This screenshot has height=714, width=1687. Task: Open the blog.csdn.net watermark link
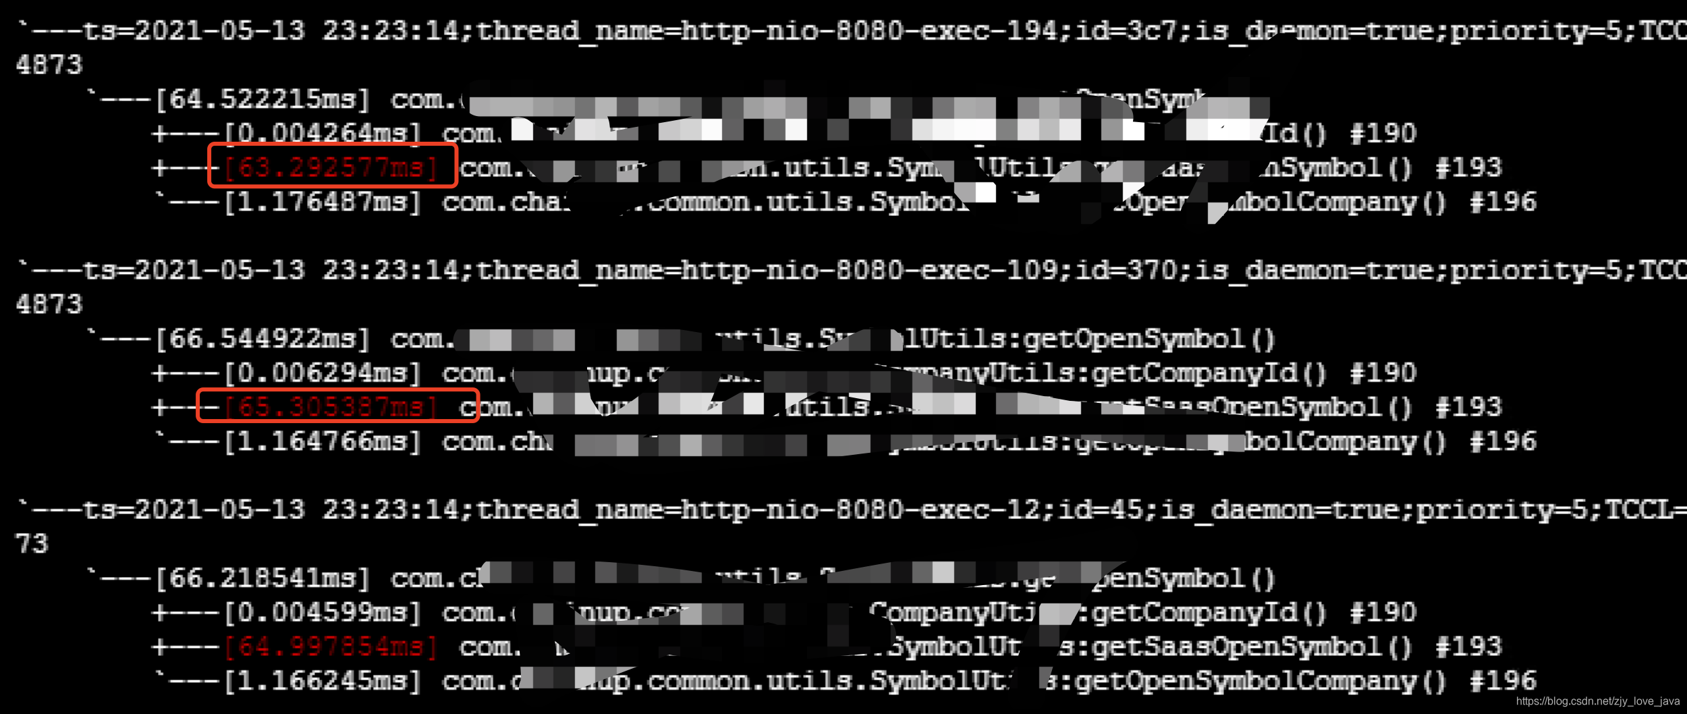tap(1598, 701)
